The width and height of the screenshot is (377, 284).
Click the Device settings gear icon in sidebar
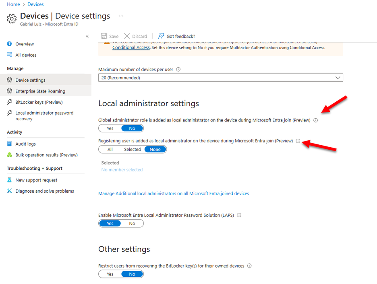pyautogui.click(x=9, y=80)
